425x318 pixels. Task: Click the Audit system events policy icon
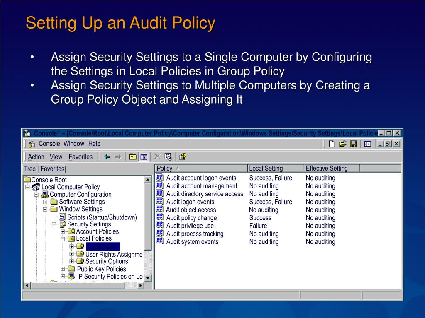[160, 241]
